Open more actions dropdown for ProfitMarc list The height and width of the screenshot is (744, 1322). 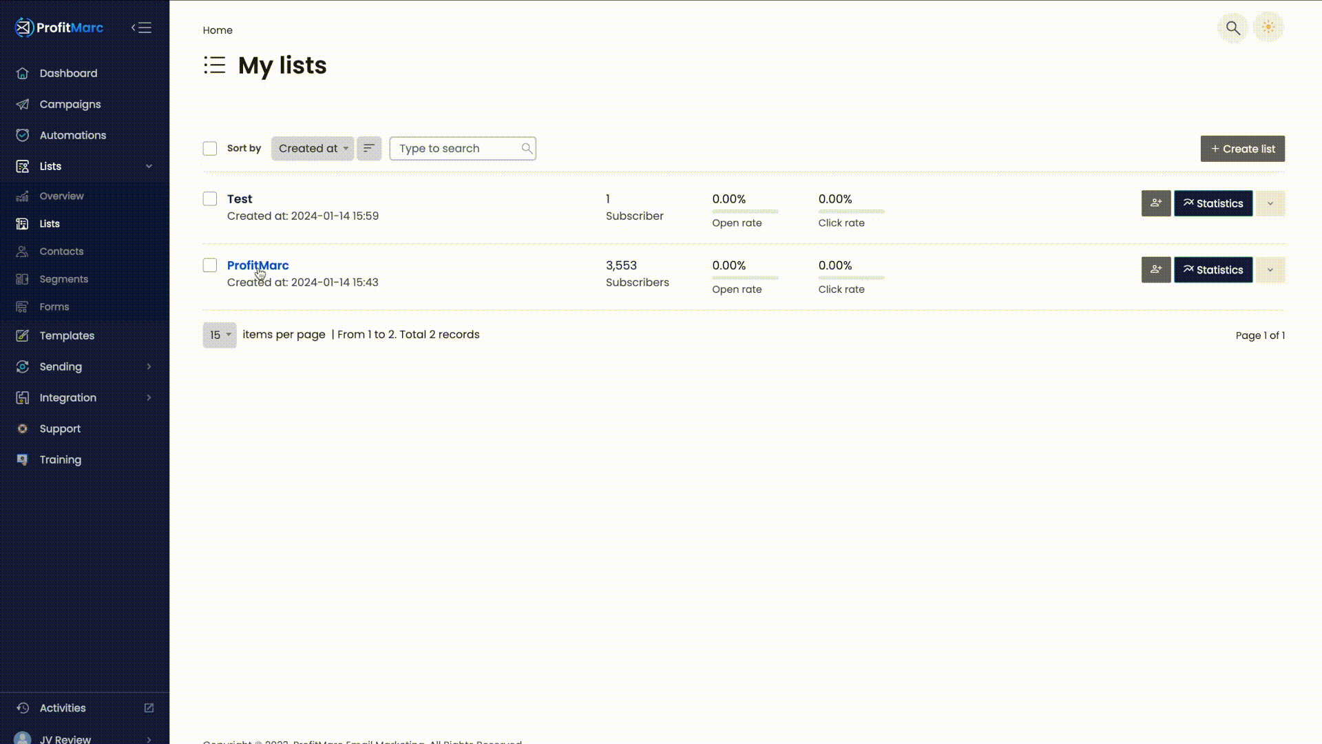pyautogui.click(x=1270, y=270)
